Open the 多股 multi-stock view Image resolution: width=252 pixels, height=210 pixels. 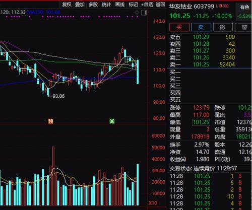(x=93, y=5)
